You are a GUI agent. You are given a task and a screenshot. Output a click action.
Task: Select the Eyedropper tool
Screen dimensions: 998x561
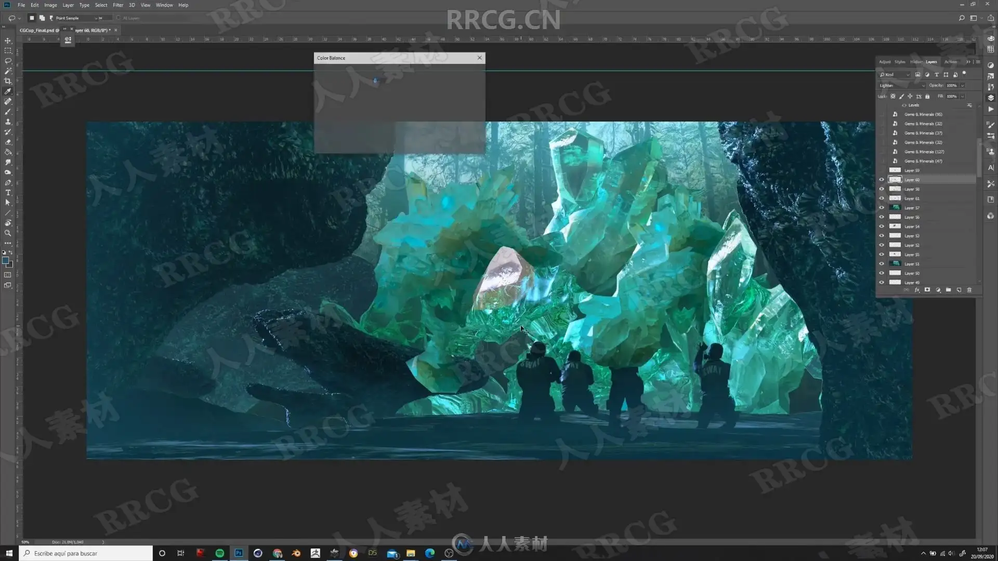pos(8,91)
